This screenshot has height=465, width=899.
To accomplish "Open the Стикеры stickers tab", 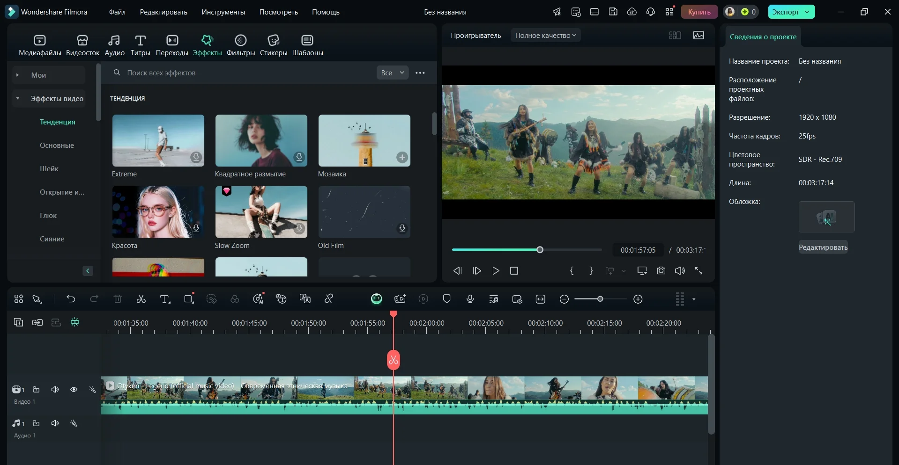I will [274, 45].
